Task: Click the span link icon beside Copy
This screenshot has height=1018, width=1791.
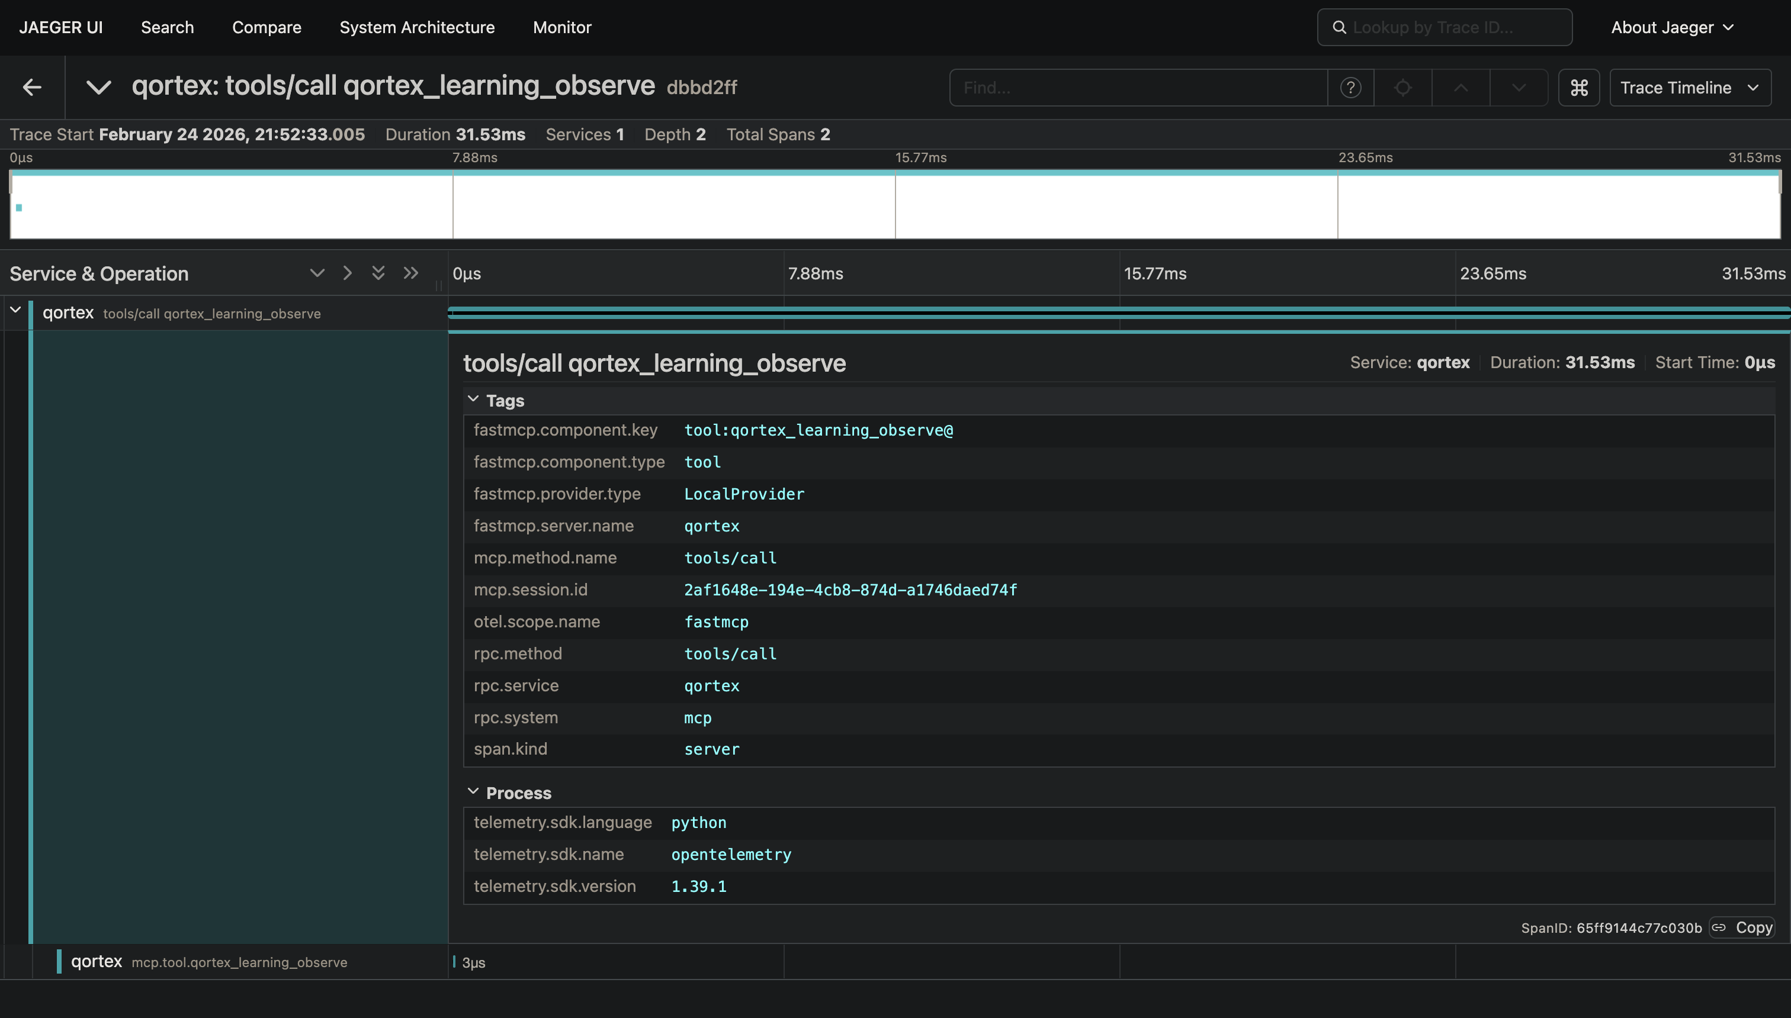Action: click(1719, 928)
